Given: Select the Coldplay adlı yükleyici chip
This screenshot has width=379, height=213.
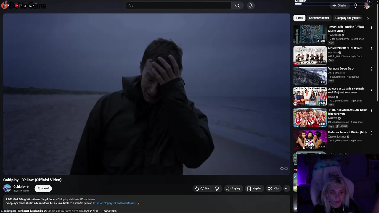Looking at the screenshot, I should (348, 18).
